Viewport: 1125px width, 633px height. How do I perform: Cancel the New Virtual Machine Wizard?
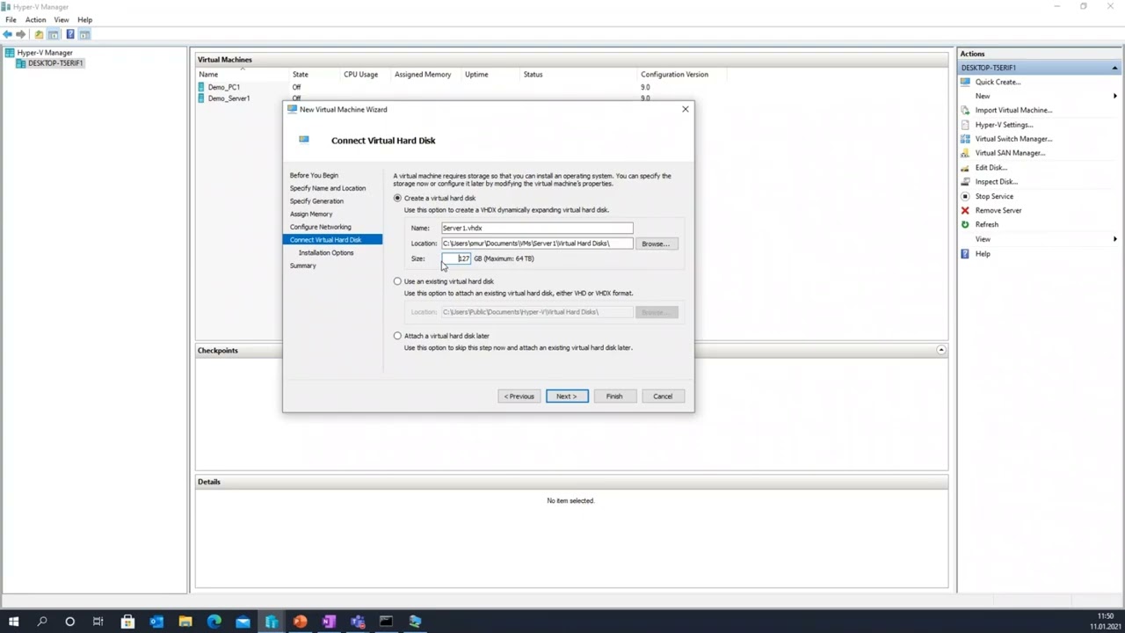[x=663, y=397]
